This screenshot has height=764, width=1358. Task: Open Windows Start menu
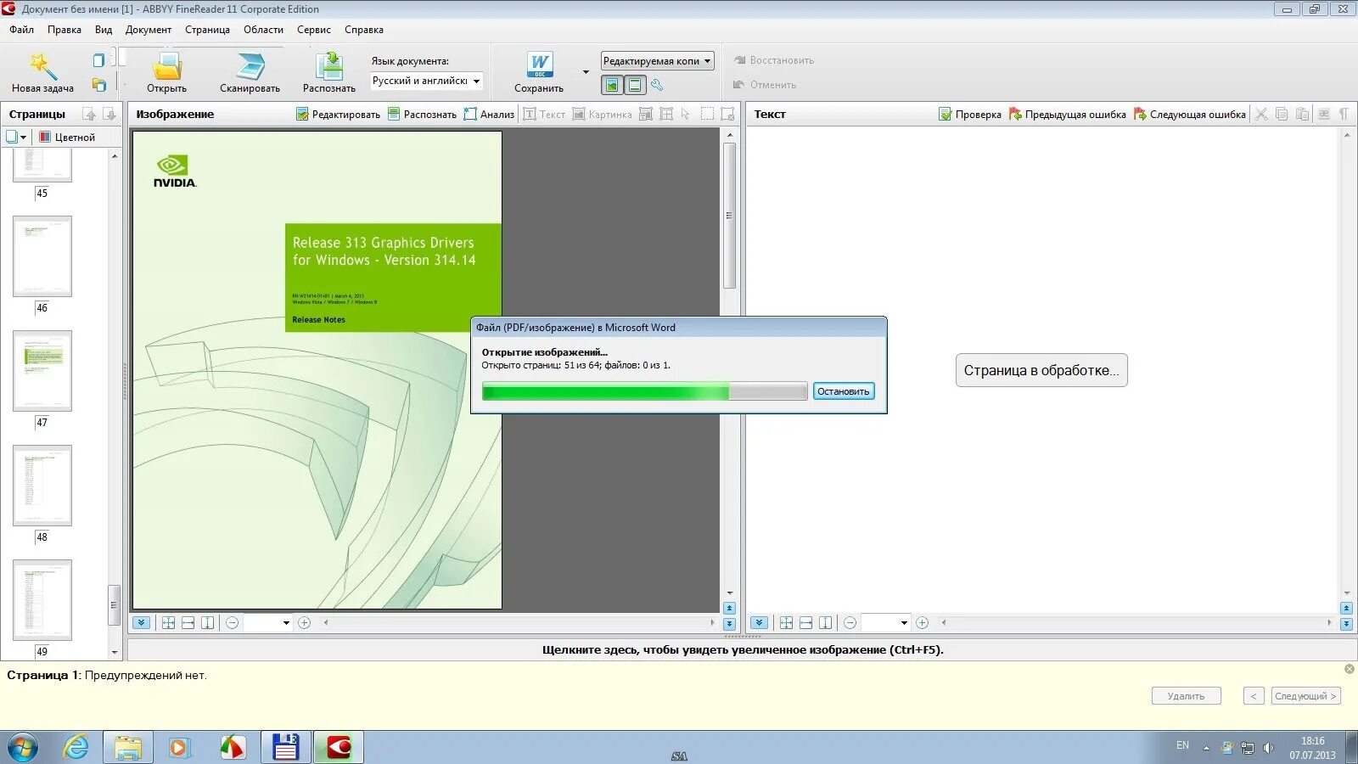(x=23, y=748)
